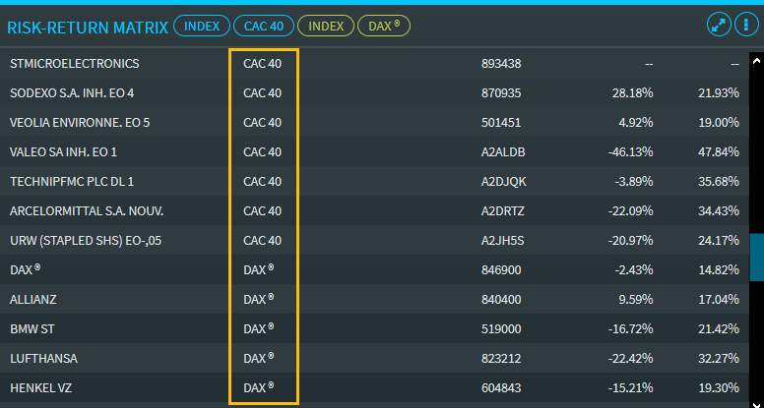Select the yellow-outlined INDEX chip

pos(324,26)
